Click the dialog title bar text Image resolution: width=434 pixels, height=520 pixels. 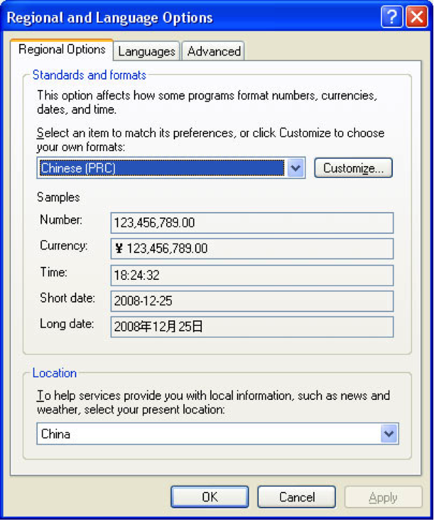[110, 18]
